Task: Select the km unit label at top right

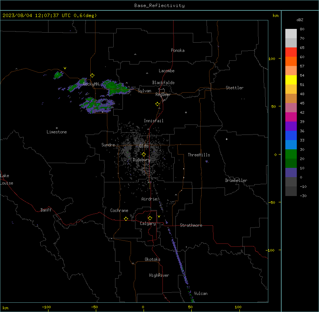Action: point(276,16)
